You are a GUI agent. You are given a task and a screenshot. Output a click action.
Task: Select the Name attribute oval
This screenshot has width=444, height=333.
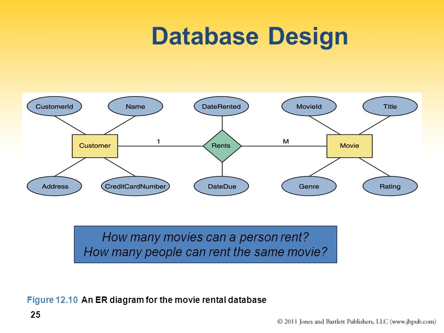(x=136, y=106)
